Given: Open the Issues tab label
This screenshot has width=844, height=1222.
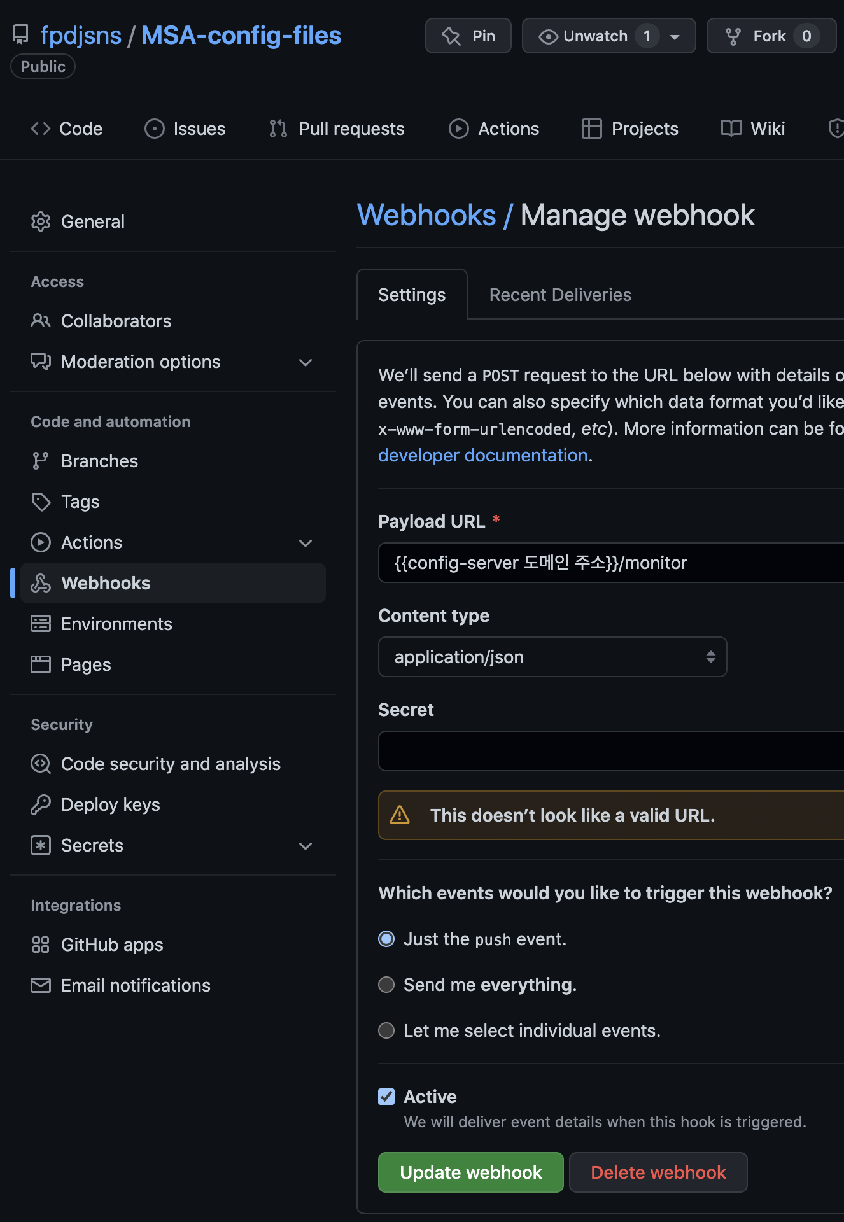Looking at the screenshot, I should pos(199,129).
